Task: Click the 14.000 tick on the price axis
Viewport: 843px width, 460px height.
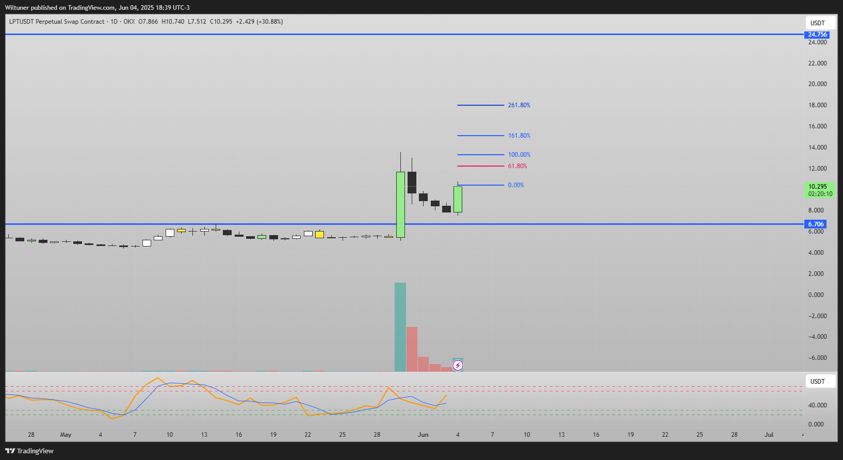Action: 817,147
